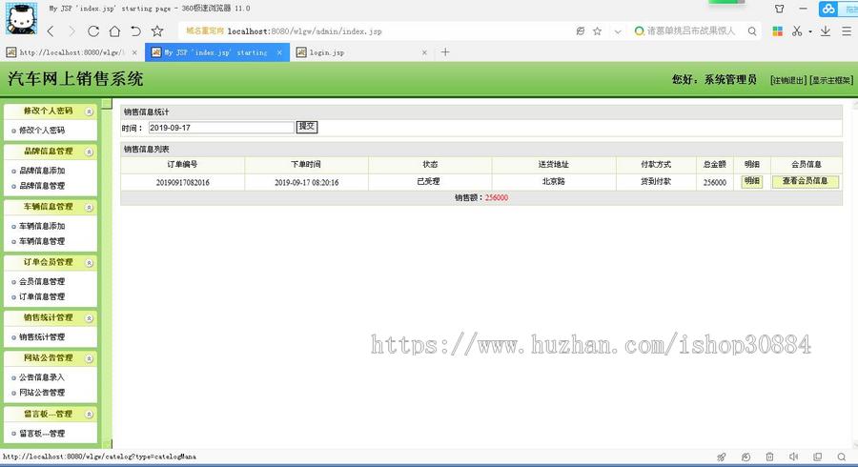The image size is (858, 467).
Task: Toggle the sound speaker icon in status bar
Action: pyautogui.click(x=793, y=457)
